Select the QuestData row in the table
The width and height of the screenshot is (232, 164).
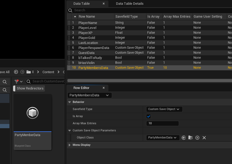[x=87, y=53]
